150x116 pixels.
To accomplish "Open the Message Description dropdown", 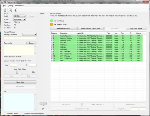I will pos(29,35).
